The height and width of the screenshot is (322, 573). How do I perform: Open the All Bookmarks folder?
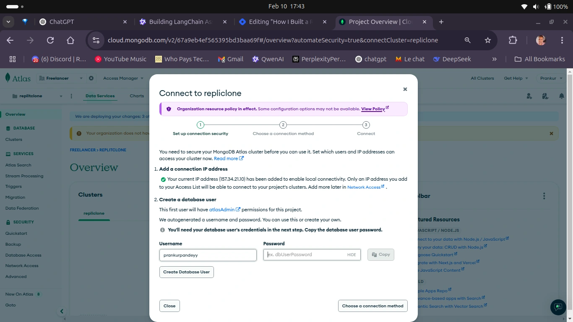(539, 59)
